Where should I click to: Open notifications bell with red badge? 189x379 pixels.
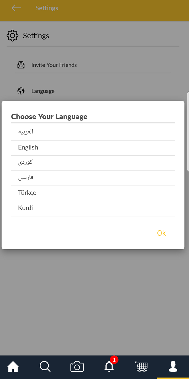109,366
